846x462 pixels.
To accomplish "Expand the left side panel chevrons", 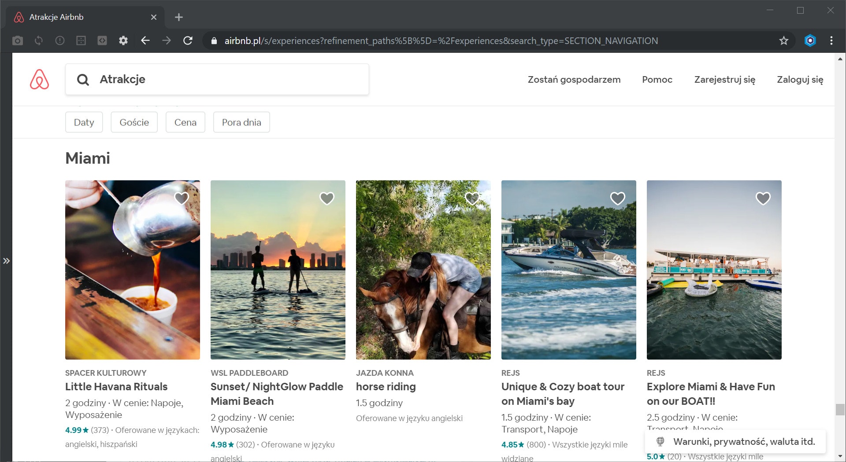I will (6, 261).
